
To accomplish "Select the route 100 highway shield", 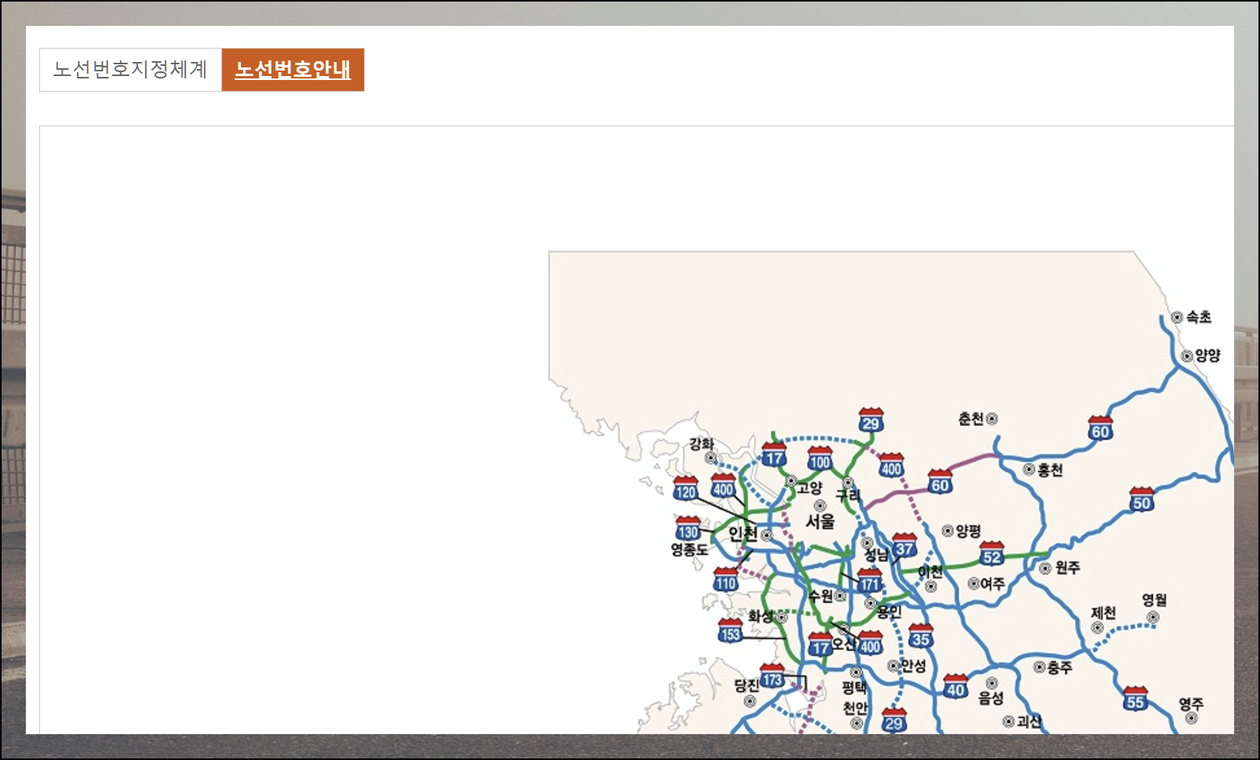I will pos(820,459).
